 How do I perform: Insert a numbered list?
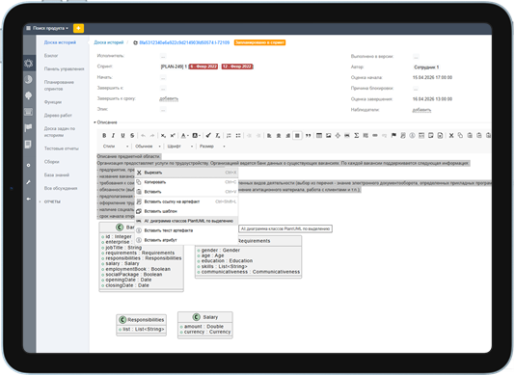[x=229, y=135]
